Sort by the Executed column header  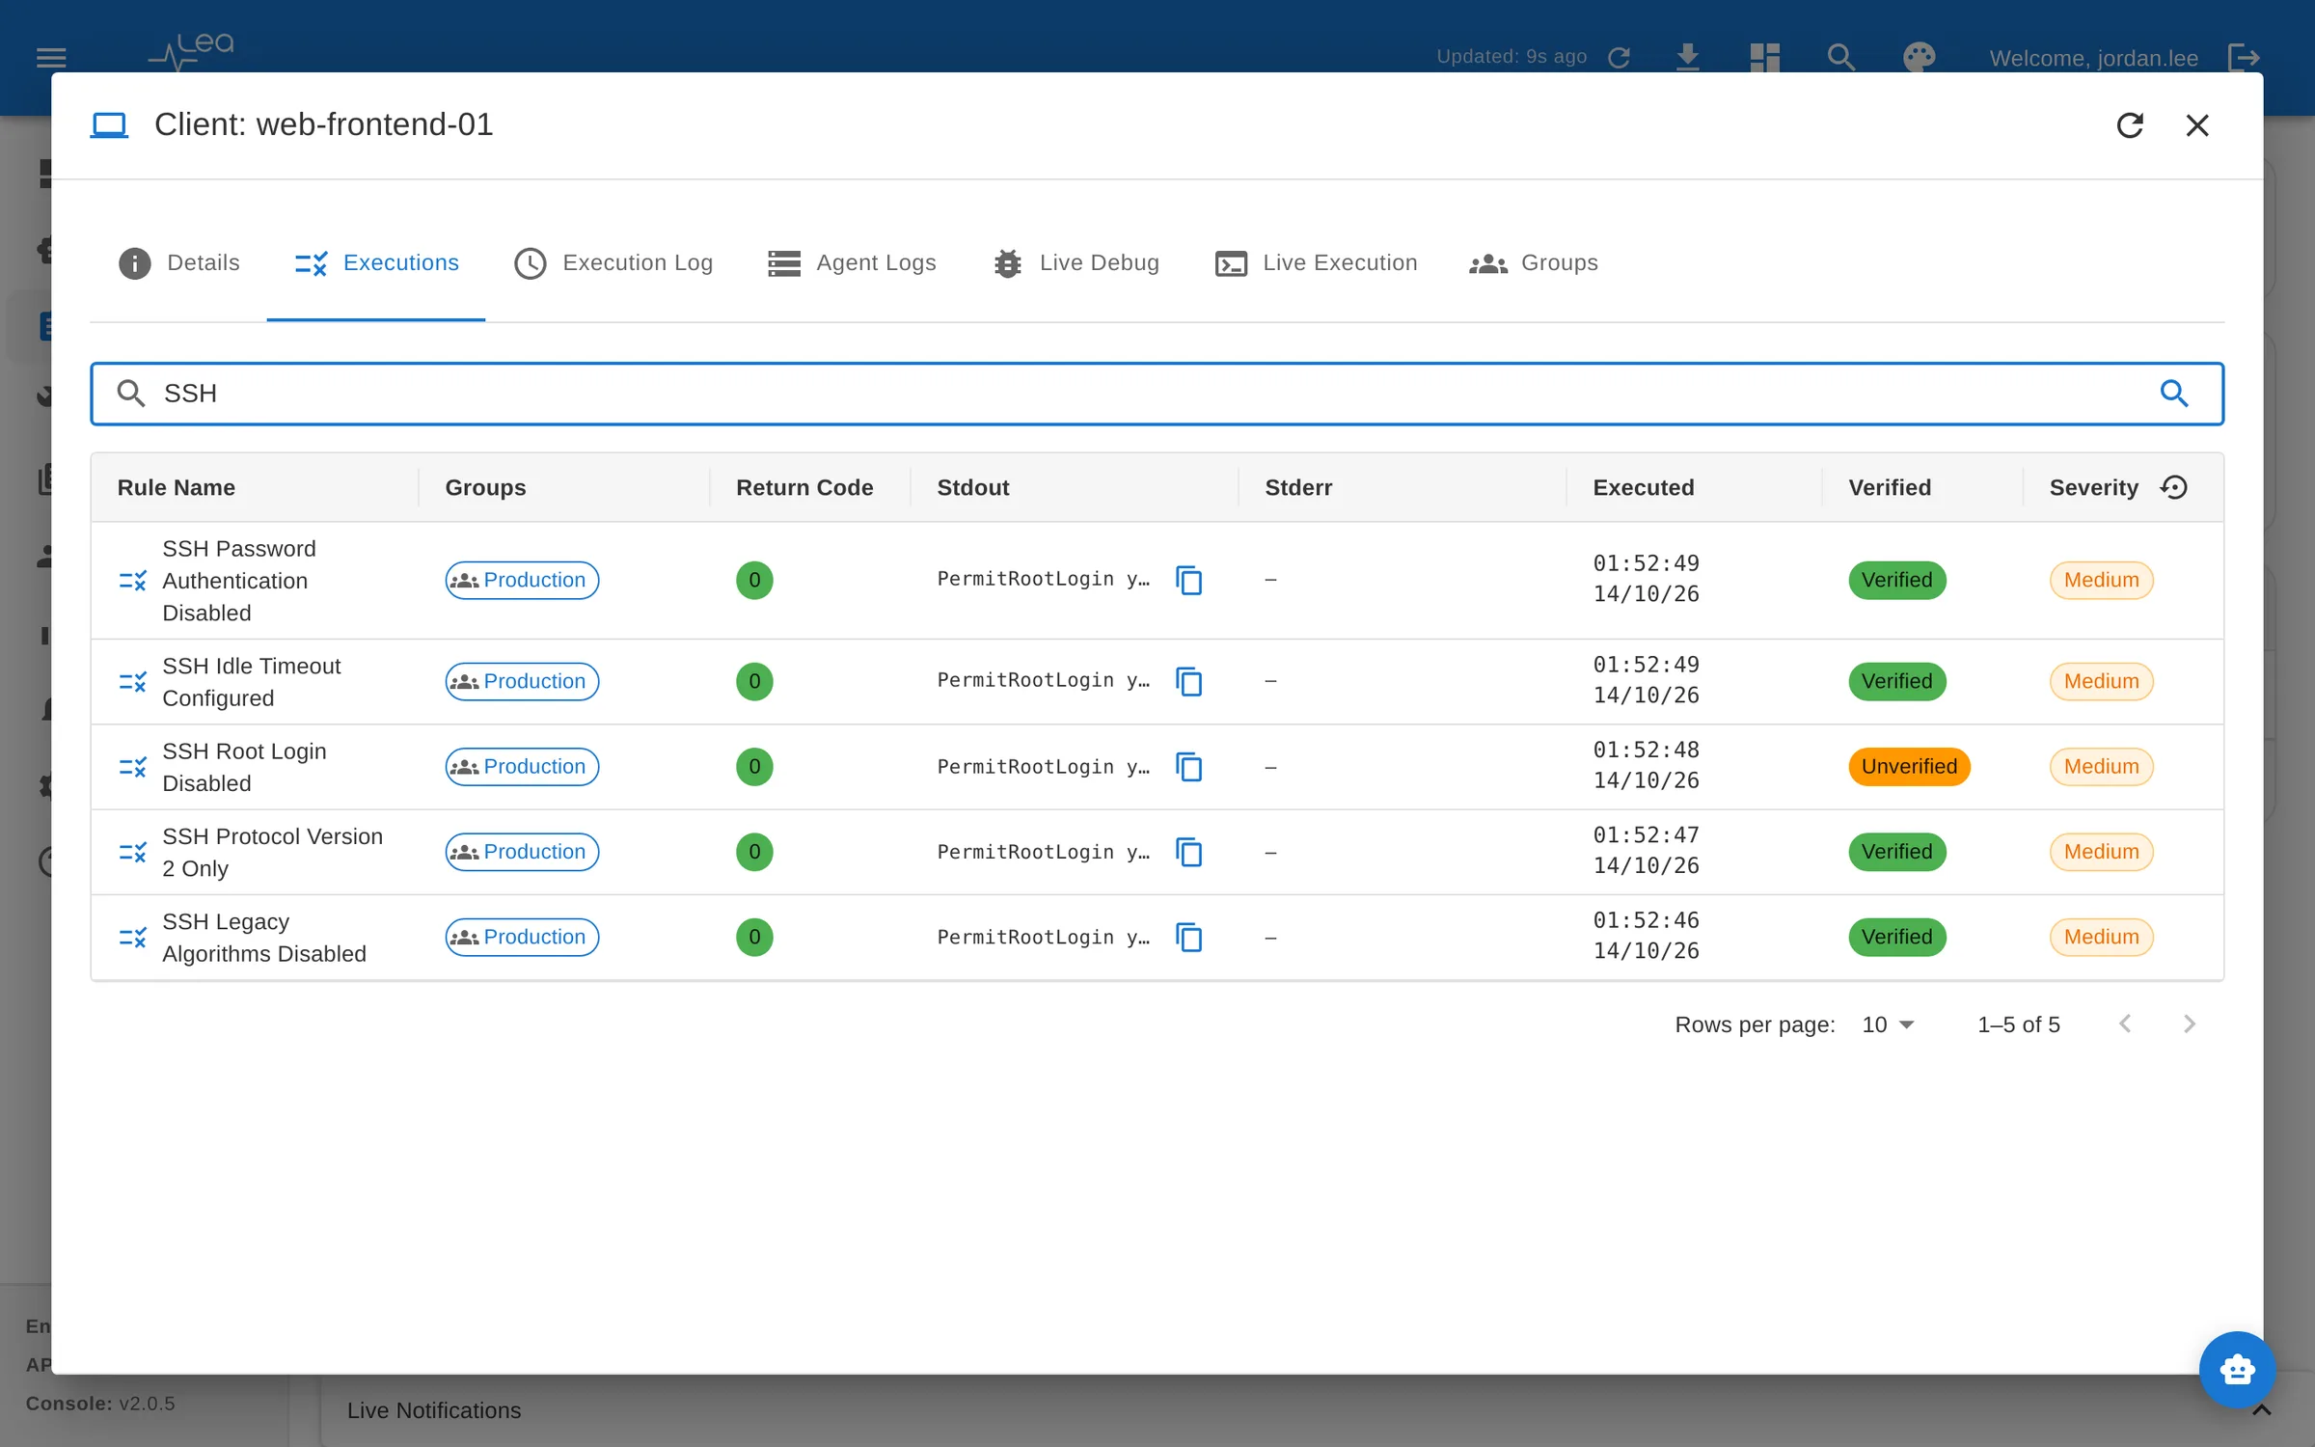click(1644, 487)
